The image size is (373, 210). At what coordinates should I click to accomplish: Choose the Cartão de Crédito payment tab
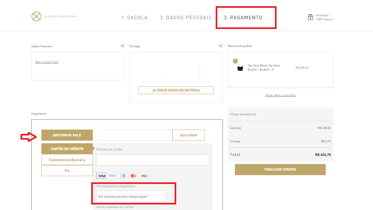(x=67, y=149)
